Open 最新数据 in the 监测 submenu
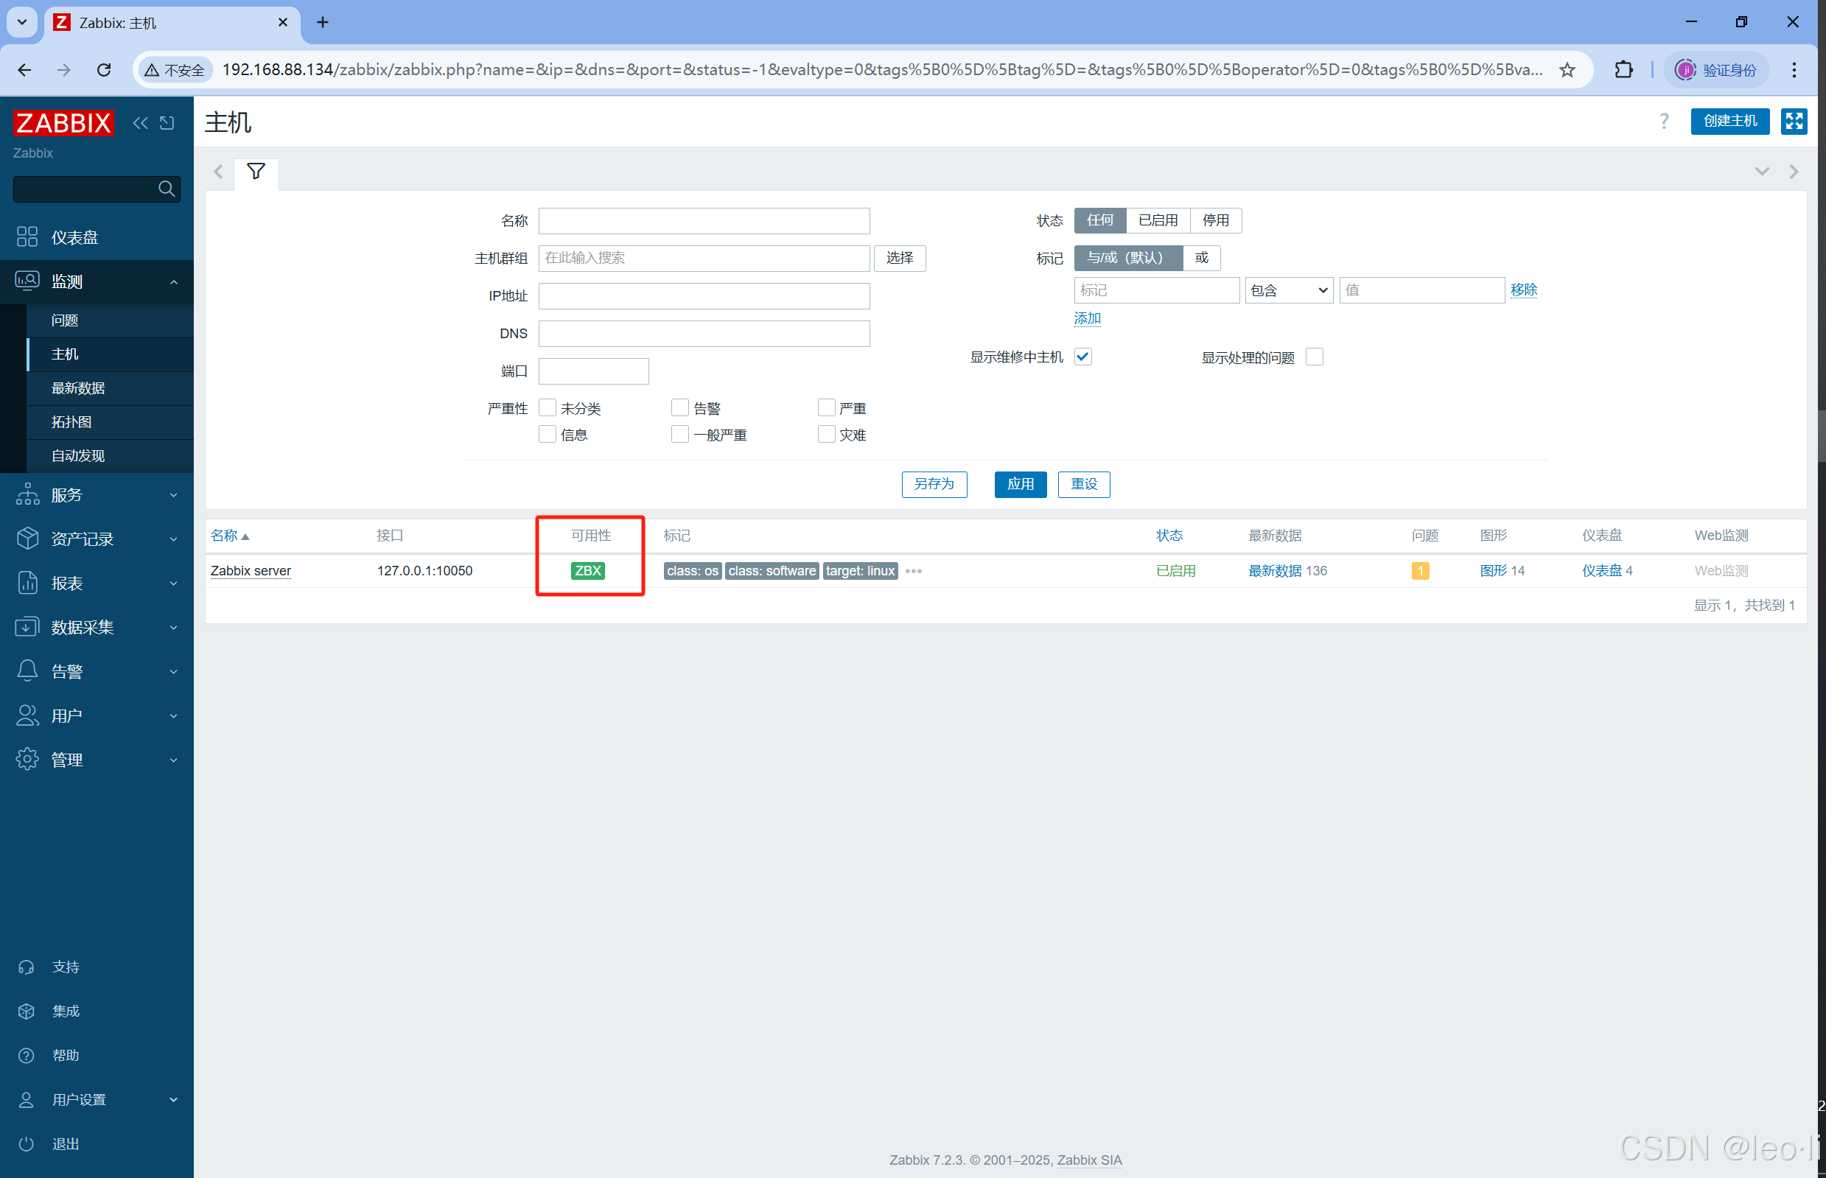This screenshot has height=1178, width=1826. click(x=78, y=388)
